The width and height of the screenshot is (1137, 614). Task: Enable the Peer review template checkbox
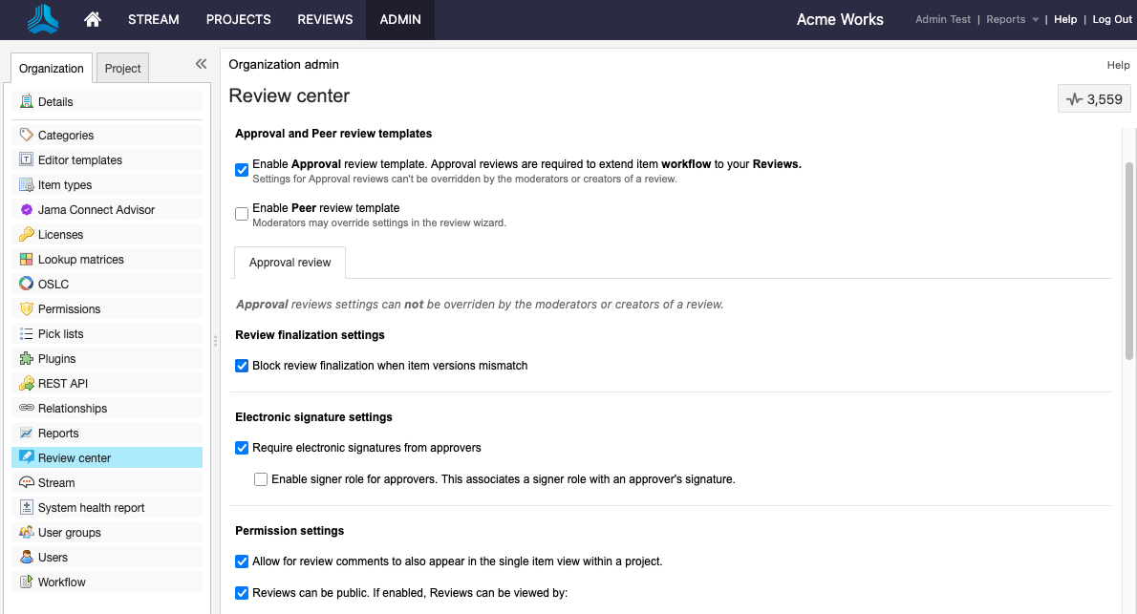(x=242, y=214)
